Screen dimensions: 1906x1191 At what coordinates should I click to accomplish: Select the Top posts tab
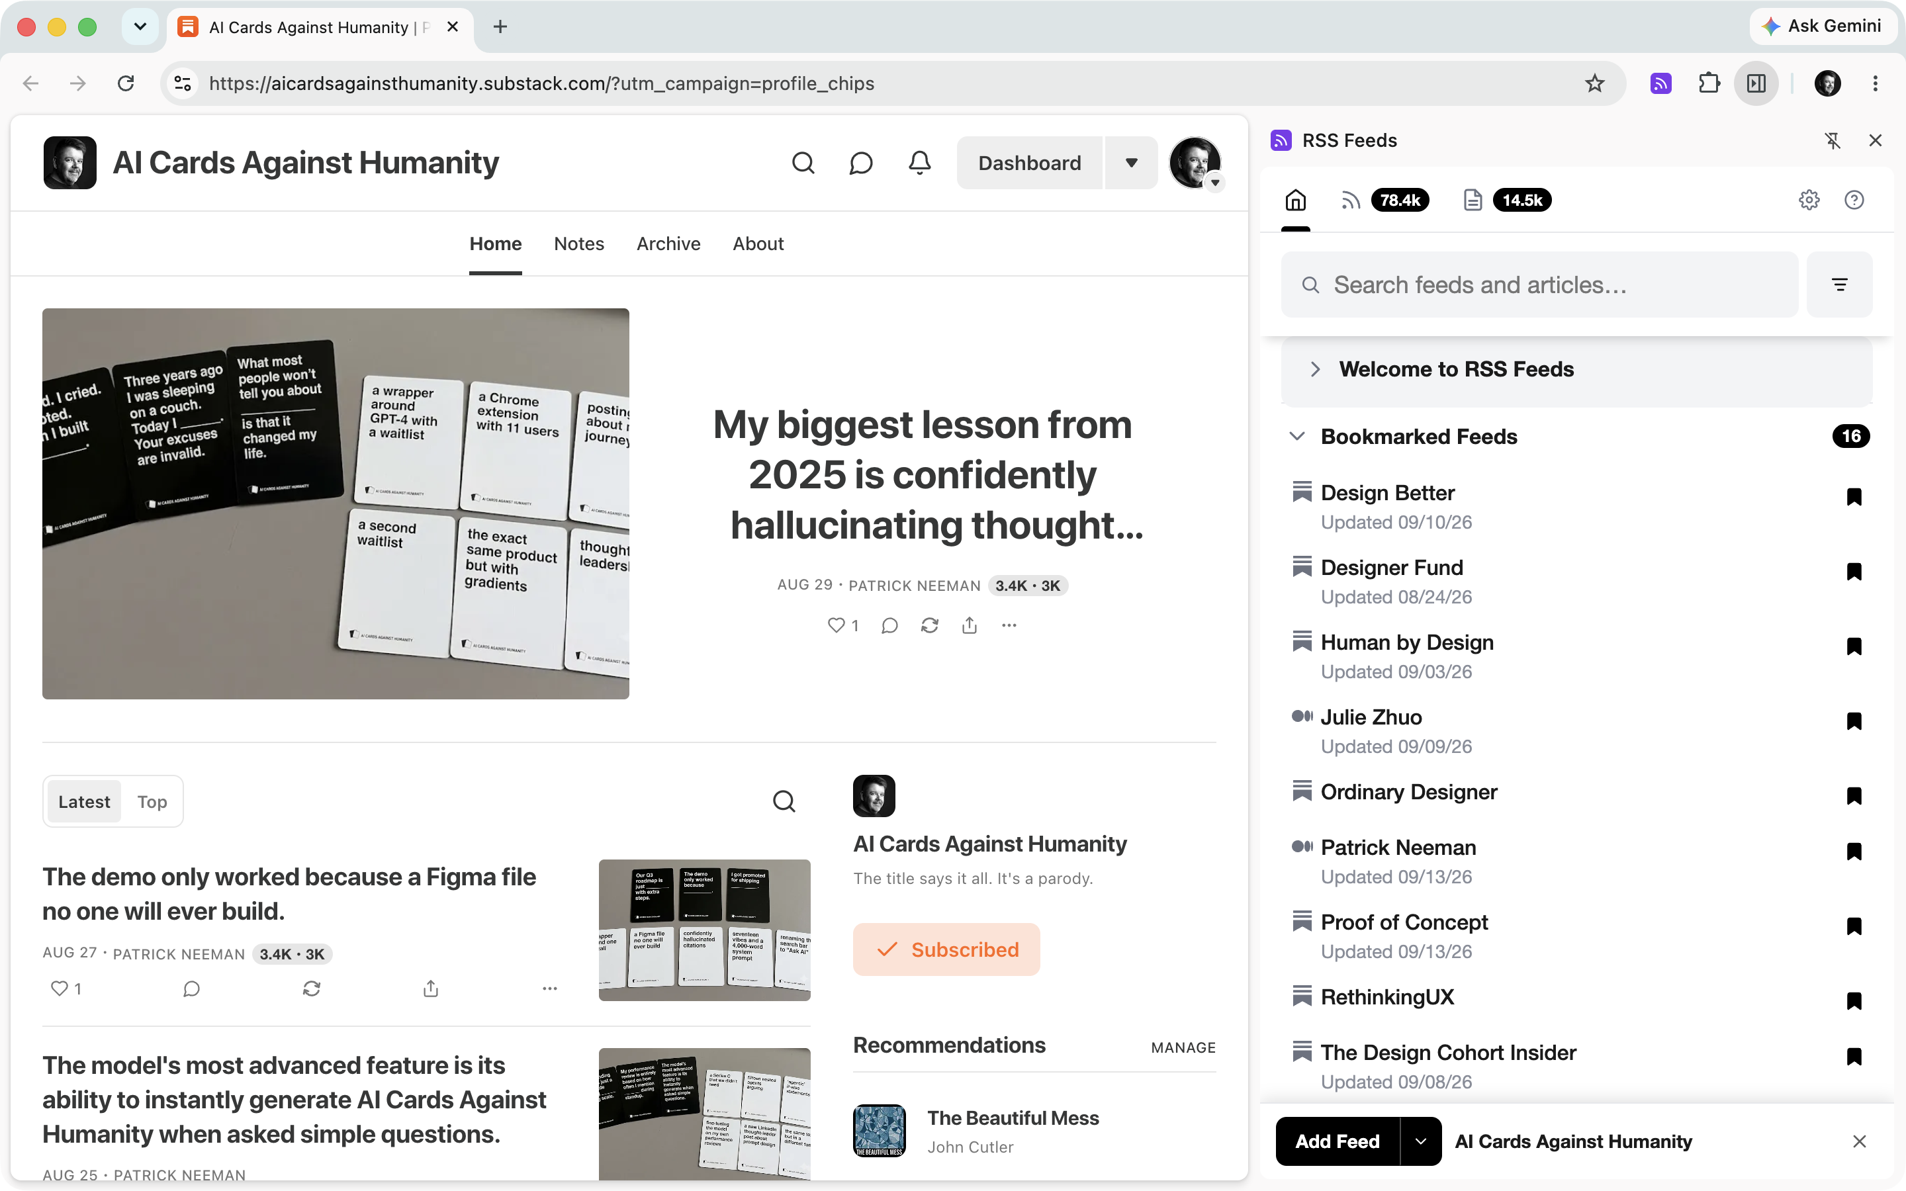click(152, 801)
